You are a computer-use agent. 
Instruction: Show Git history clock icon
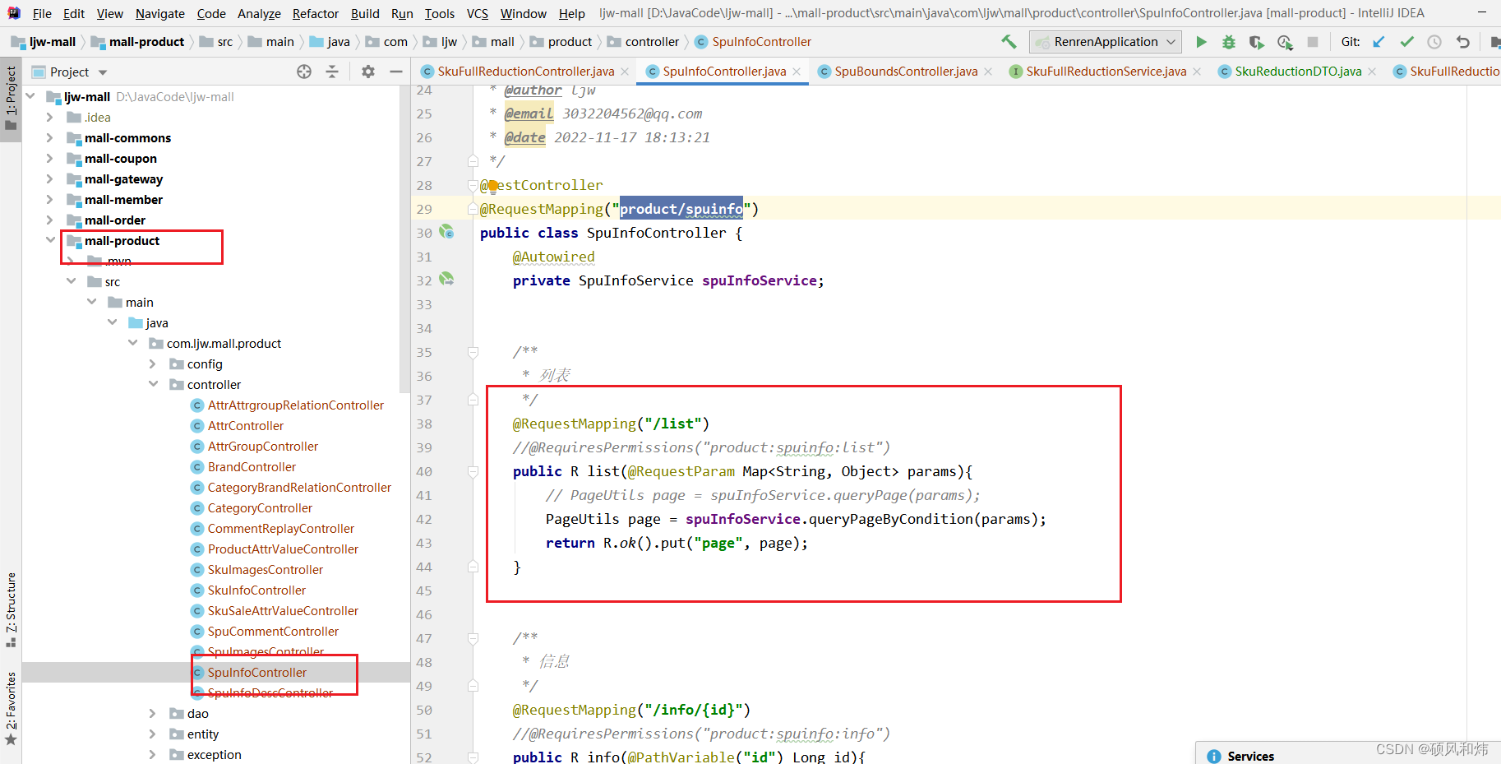[1434, 42]
